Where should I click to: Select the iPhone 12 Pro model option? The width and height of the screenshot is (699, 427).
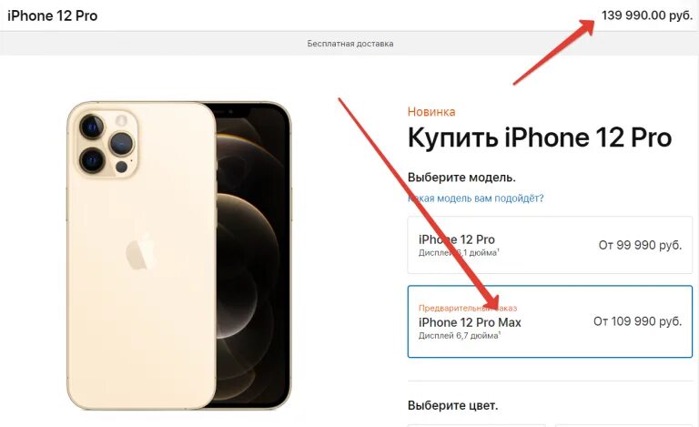tap(550, 245)
